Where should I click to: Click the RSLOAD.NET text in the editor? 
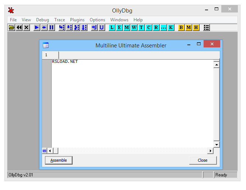[65, 61]
